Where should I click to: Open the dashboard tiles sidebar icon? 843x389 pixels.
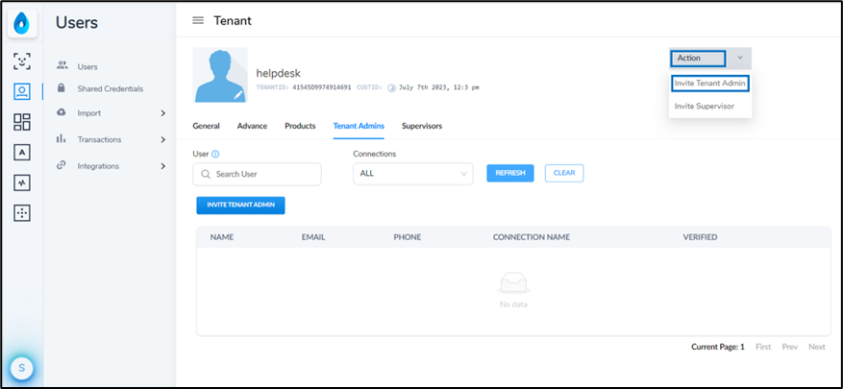point(22,122)
